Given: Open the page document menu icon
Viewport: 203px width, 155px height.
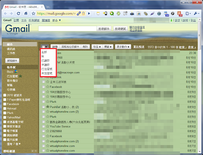Looking at the screenshot, I should point(188,13).
